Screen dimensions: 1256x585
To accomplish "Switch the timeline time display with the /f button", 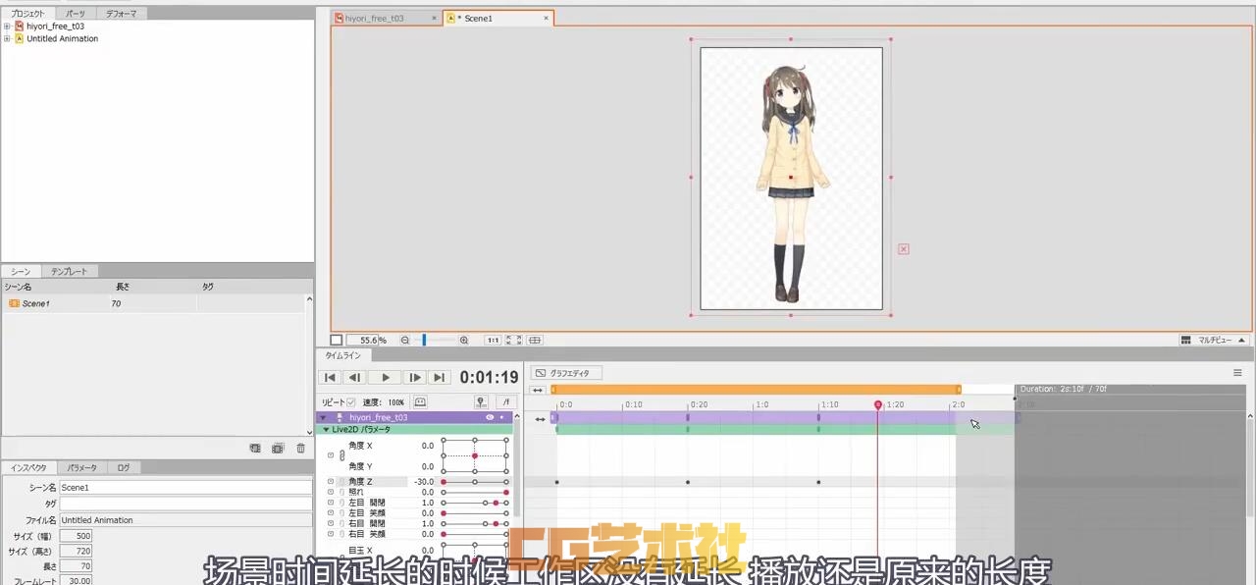I will tap(506, 402).
